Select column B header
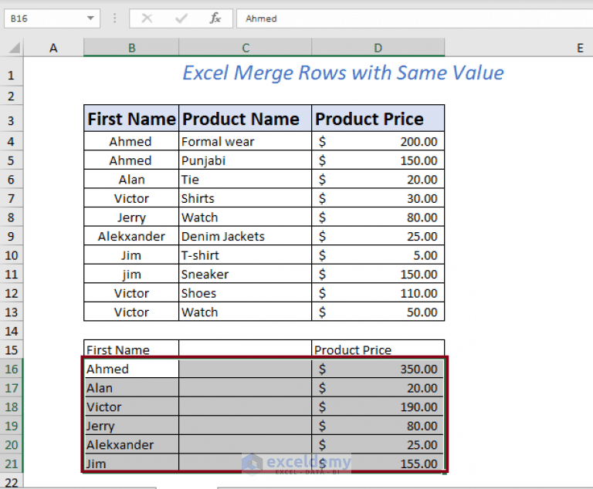593x489 pixels. (x=131, y=48)
